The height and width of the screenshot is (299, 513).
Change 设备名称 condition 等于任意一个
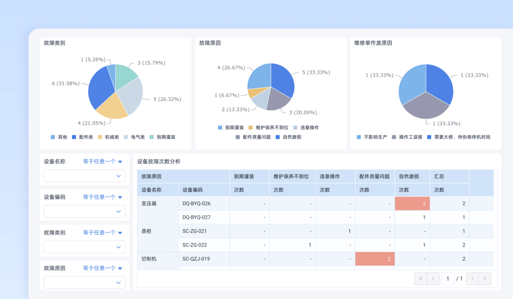click(x=103, y=161)
